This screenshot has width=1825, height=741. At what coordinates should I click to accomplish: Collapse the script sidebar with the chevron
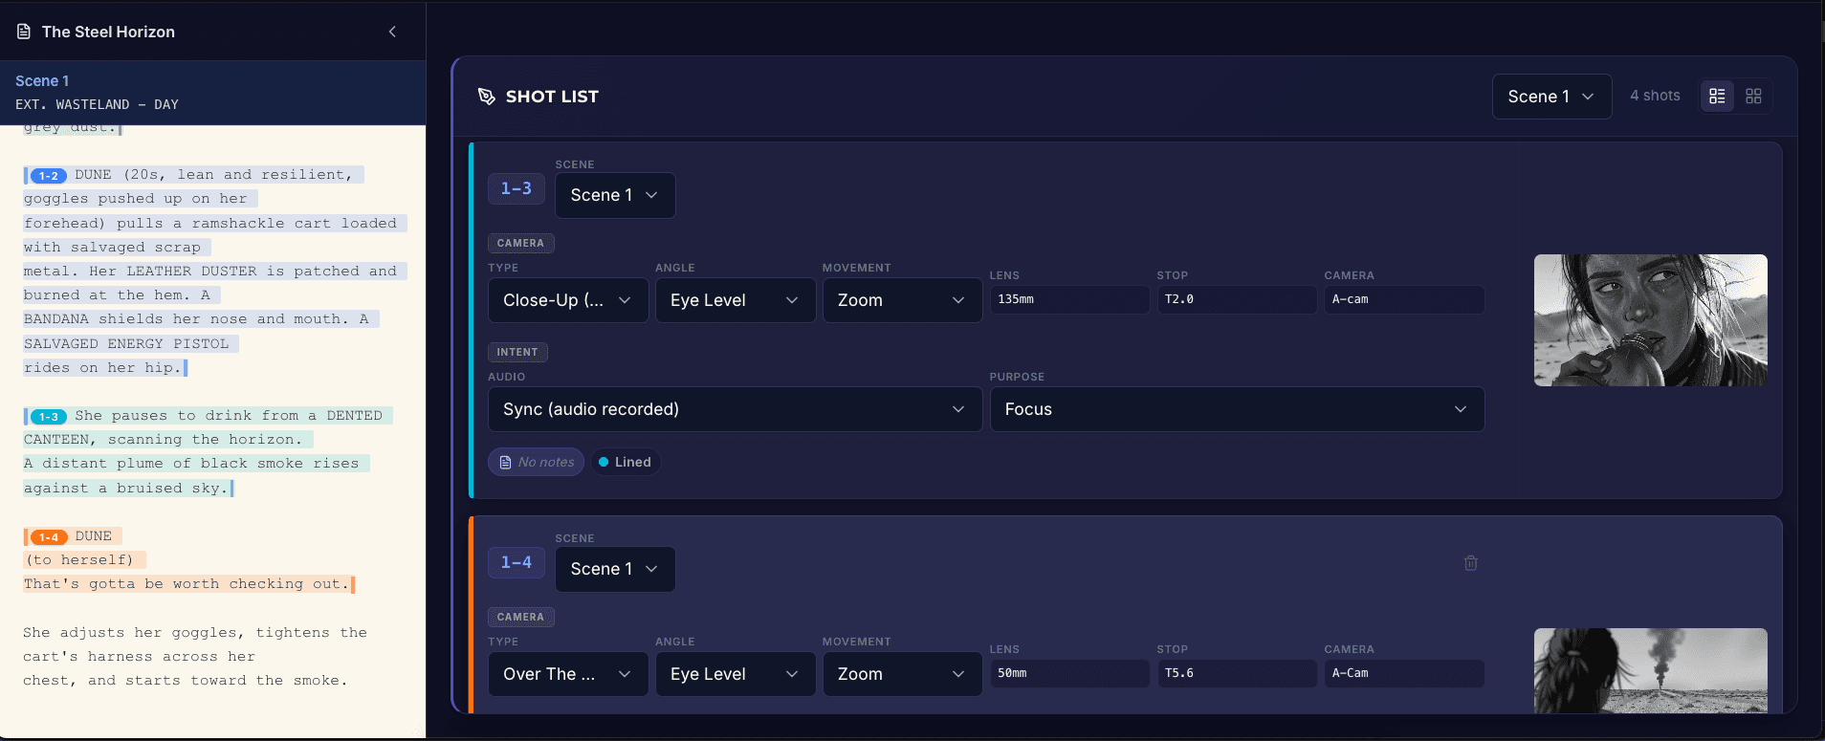pos(392,32)
